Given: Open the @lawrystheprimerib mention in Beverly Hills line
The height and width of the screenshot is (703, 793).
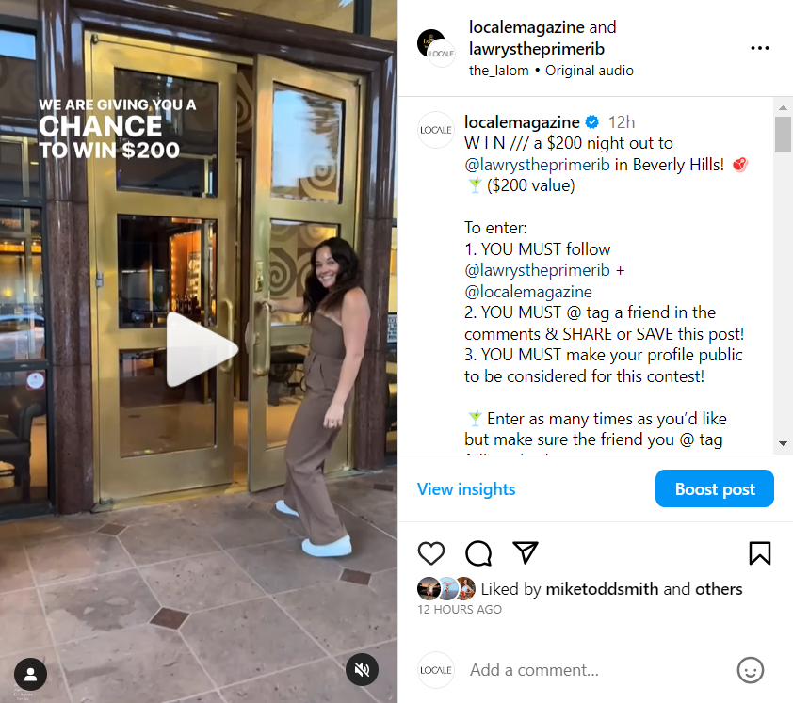Looking at the screenshot, I should [x=537, y=165].
